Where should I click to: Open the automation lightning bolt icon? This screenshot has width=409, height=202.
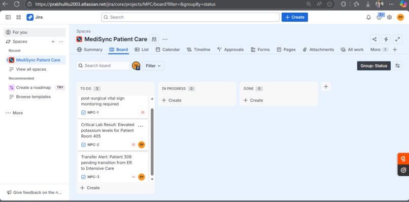click(386, 39)
